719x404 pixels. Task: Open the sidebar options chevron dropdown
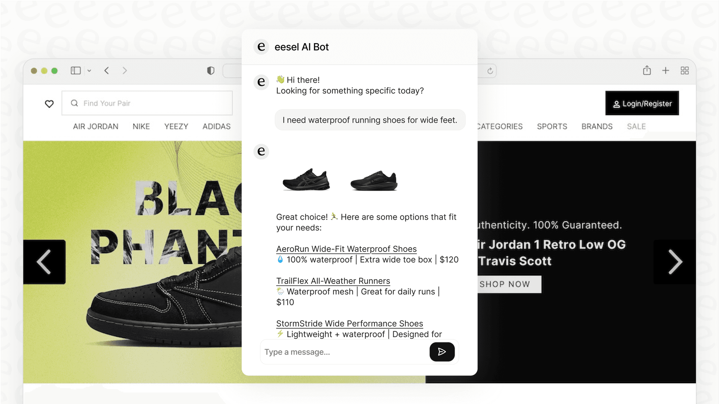89,71
